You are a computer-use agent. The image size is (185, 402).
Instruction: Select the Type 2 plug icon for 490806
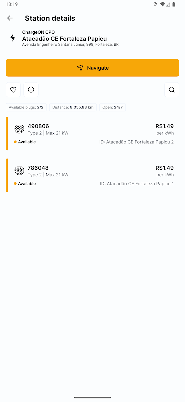(19, 129)
